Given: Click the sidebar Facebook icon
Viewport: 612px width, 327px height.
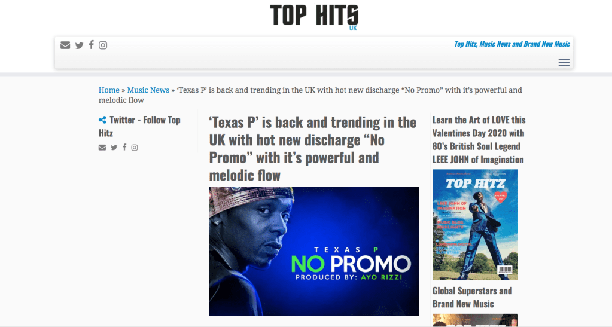Looking at the screenshot, I should (124, 147).
